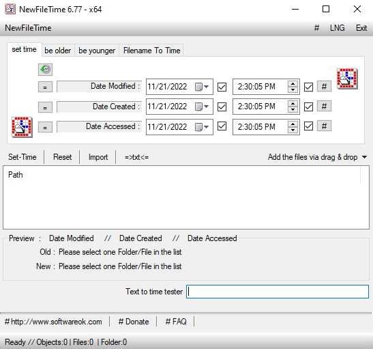Click the Reset button

[62, 157]
